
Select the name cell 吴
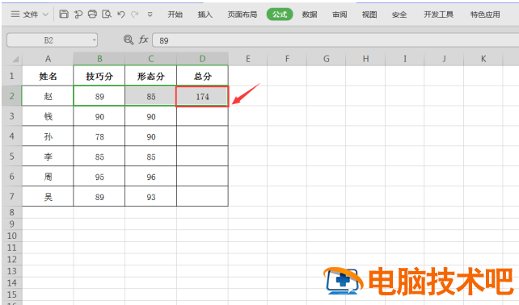48,197
